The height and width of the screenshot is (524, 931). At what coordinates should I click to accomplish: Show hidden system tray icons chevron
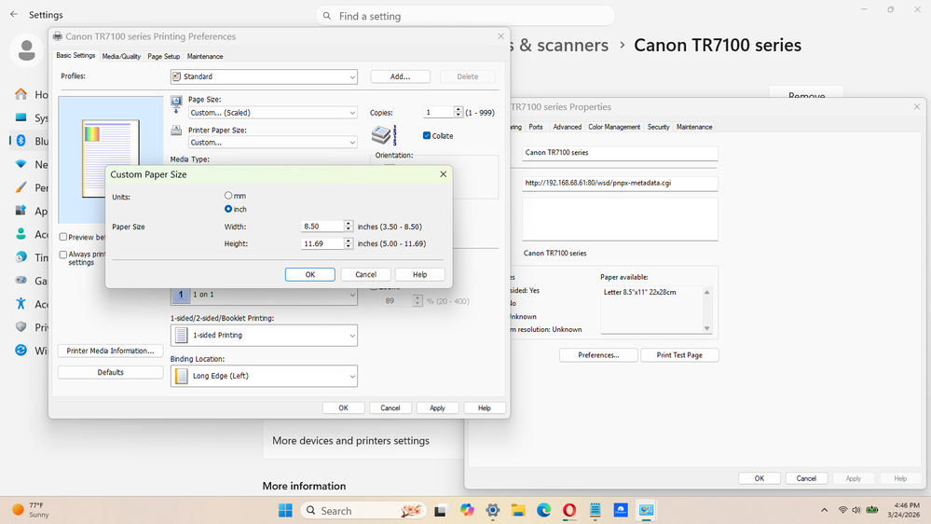(824, 510)
